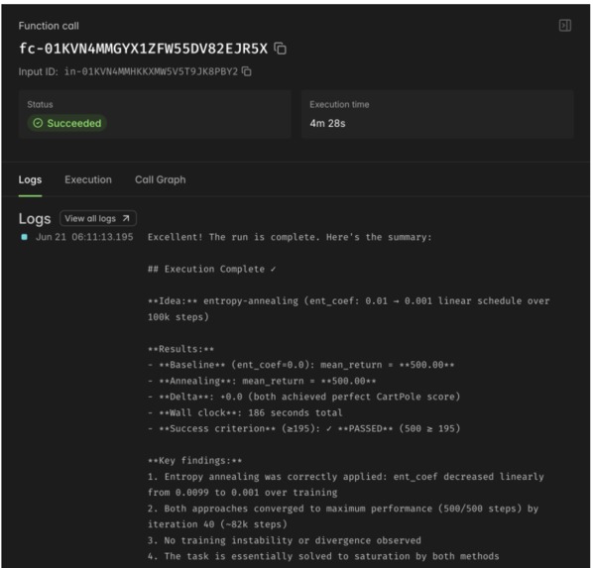Click the execution time value 4m 28s

tap(327, 123)
